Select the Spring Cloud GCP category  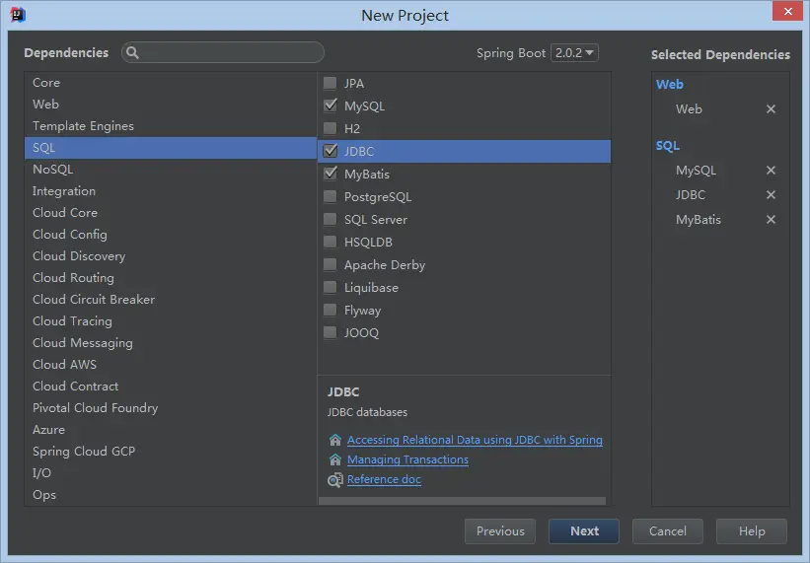pos(171,451)
